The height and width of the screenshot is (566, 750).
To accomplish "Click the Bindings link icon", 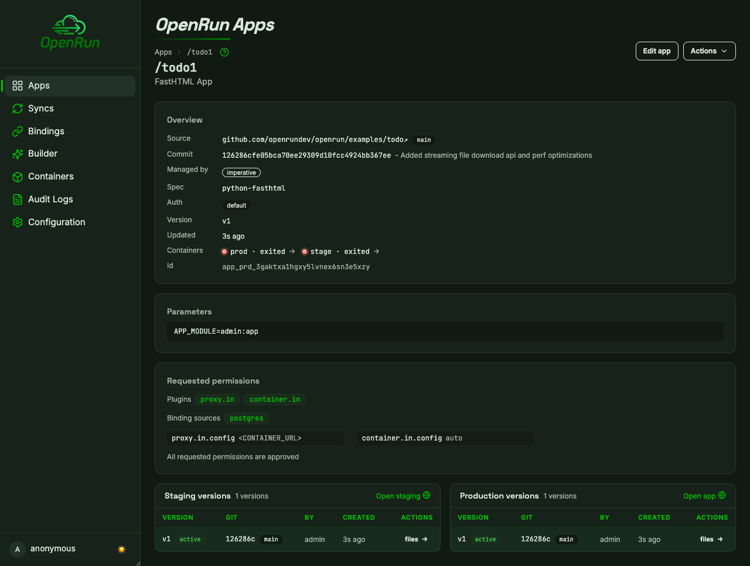I will click(x=18, y=131).
